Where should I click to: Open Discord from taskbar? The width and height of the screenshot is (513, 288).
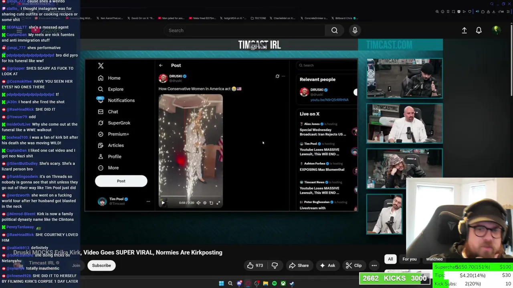point(239,284)
